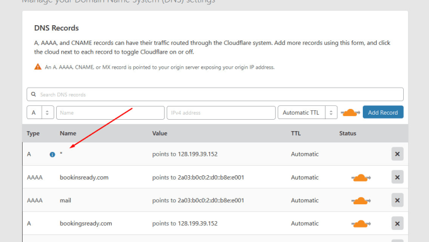Click the DNS Records heading

[x=56, y=28]
